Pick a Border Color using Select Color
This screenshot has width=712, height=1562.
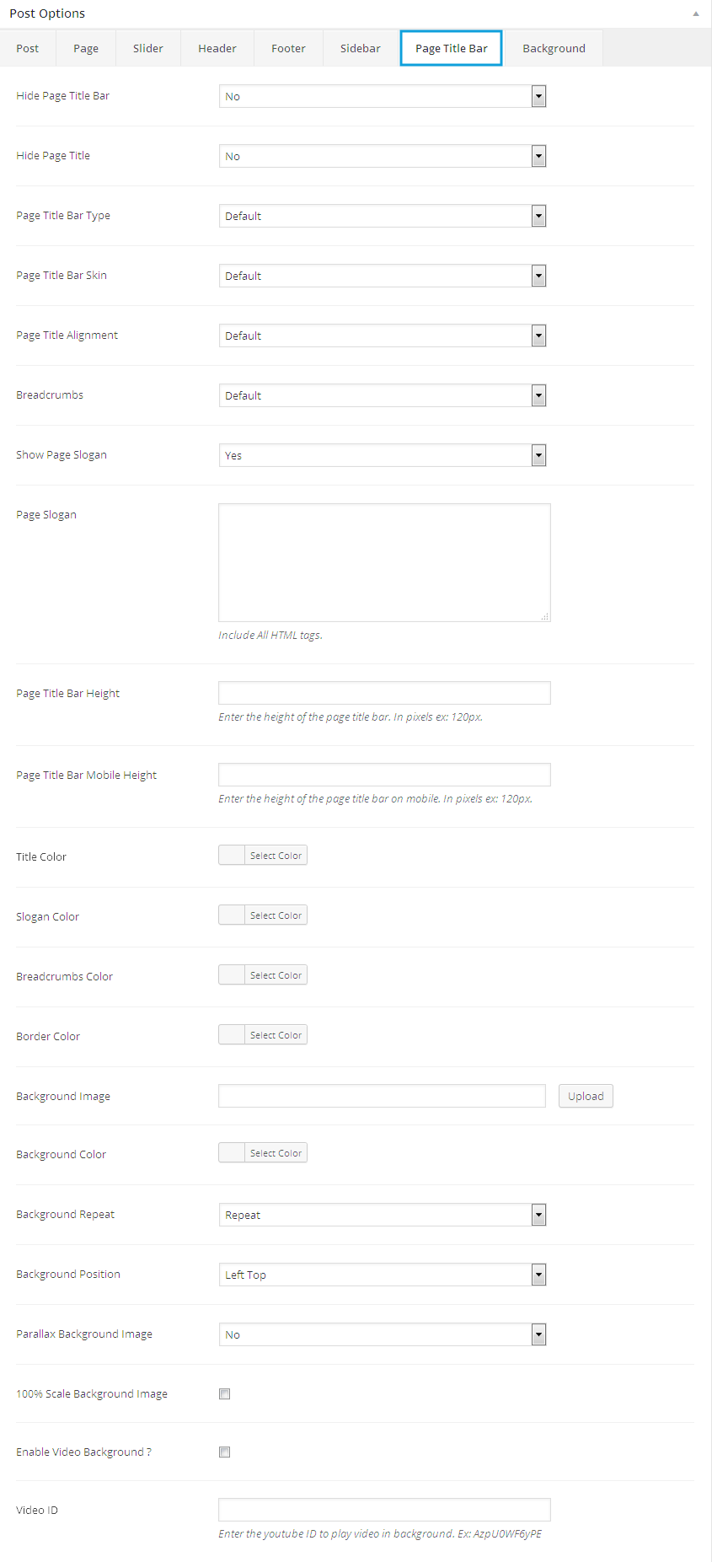[276, 1035]
